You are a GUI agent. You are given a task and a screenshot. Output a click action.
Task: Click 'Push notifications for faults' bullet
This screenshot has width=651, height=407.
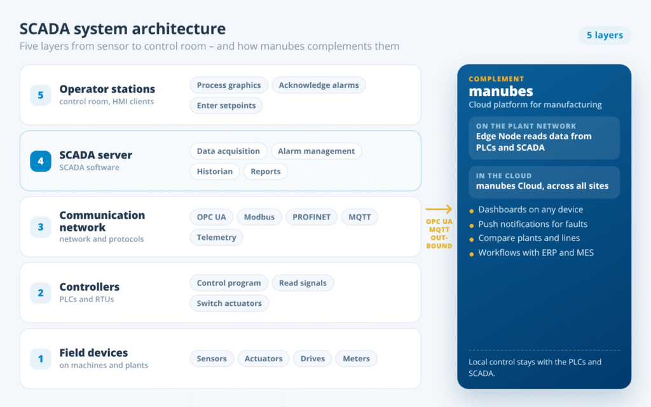533,224
